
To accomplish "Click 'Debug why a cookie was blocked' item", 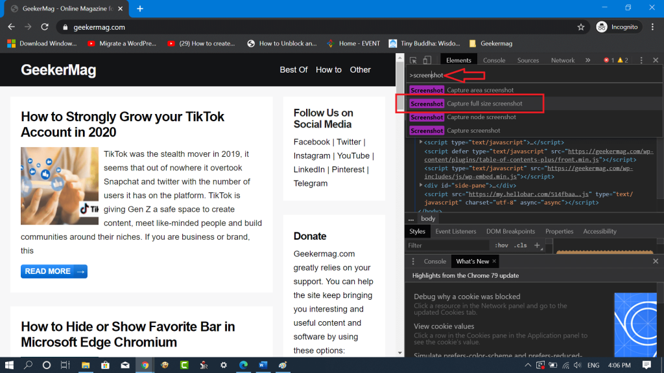I will pos(467,297).
